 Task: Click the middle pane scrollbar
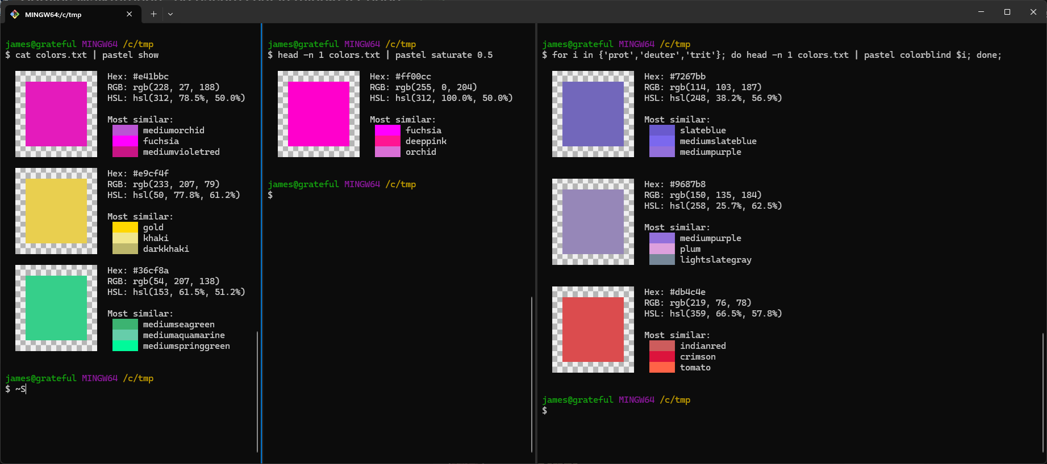tap(532, 374)
